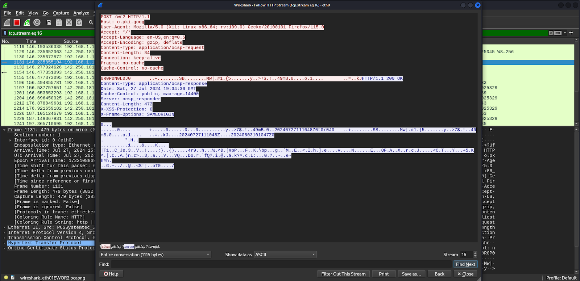Open the File menu

8,13
